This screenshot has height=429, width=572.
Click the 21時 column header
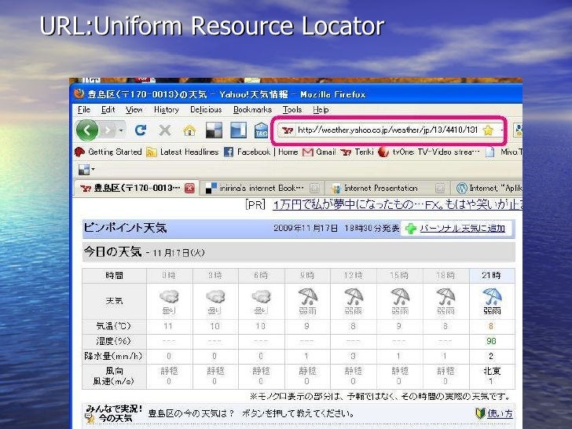(x=492, y=276)
